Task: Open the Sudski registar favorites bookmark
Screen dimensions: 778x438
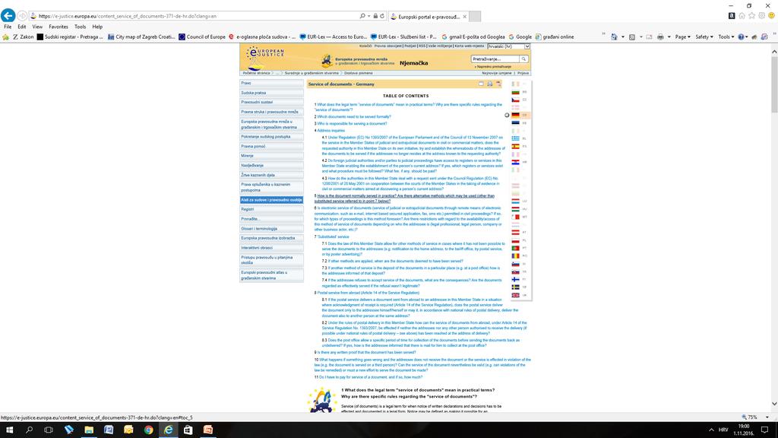Action: pos(70,36)
